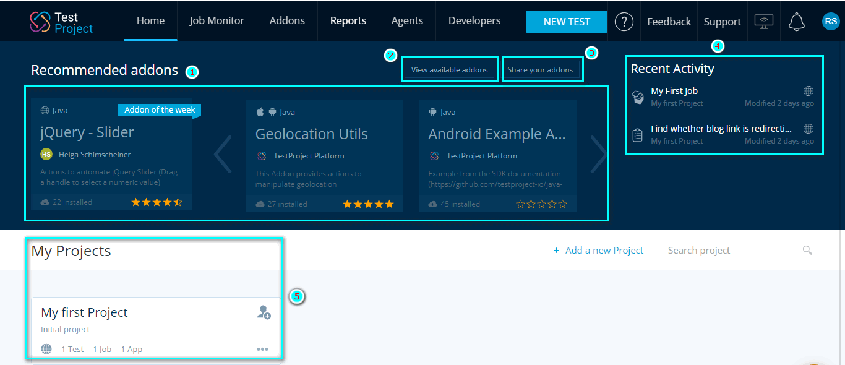Open the notifications bell
The image size is (845, 365).
[x=797, y=22]
